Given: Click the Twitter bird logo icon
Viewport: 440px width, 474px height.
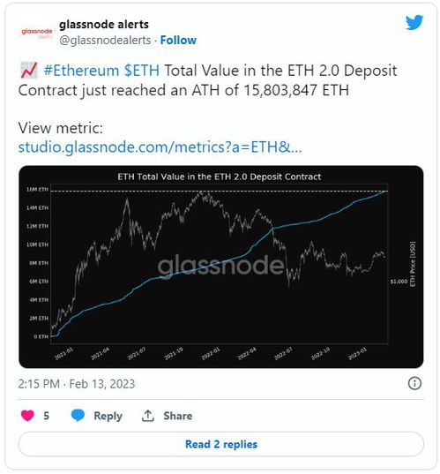Looking at the screenshot, I should pyautogui.click(x=414, y=22).
